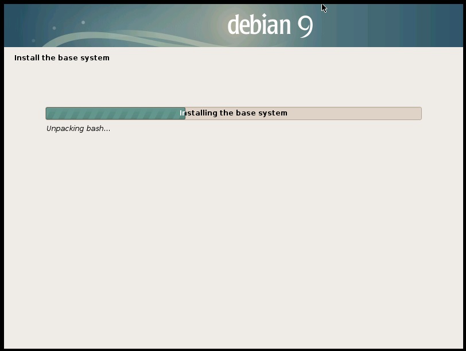Click the unfilled beige part of progress bar
Viewport: 466px width, 351px height.
tap(356, 113)
